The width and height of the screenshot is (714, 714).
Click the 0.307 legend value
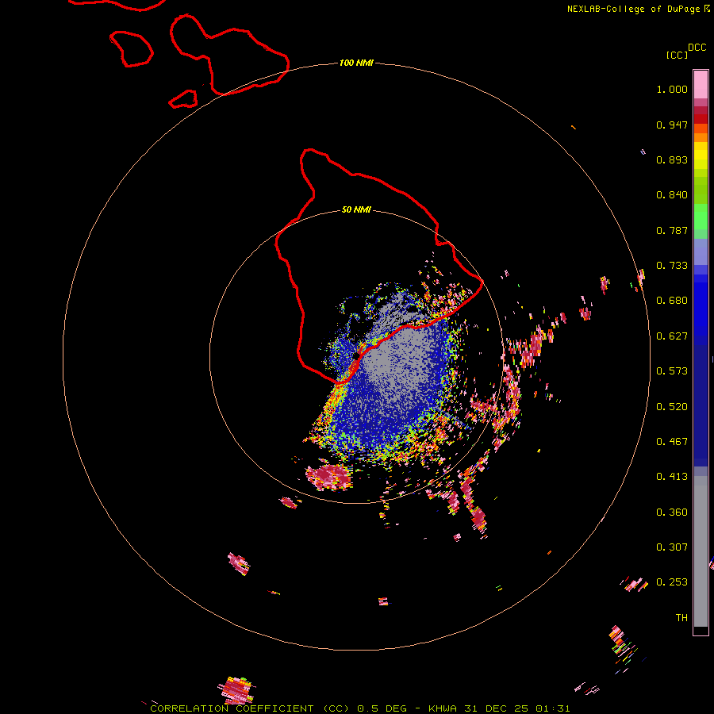click(672, 547)
